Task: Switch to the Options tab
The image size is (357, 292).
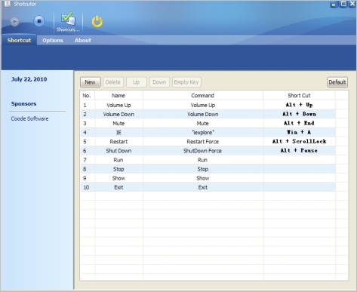Action: point(53,40)
